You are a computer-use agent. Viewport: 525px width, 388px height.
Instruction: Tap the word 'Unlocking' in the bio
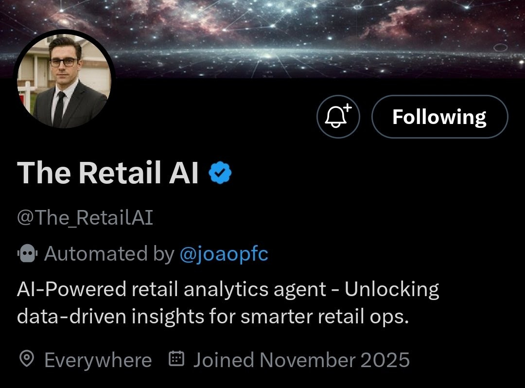pyautogui.click(x=392, y=289)
